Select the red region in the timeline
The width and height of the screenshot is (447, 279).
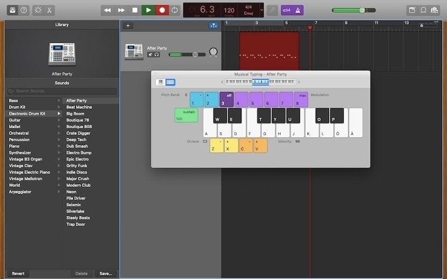coord(269,51)
